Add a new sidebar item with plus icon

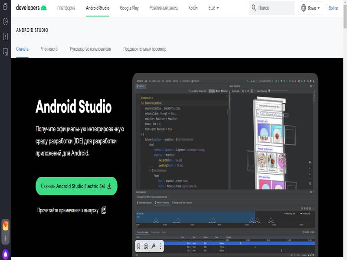coord(5,239)
